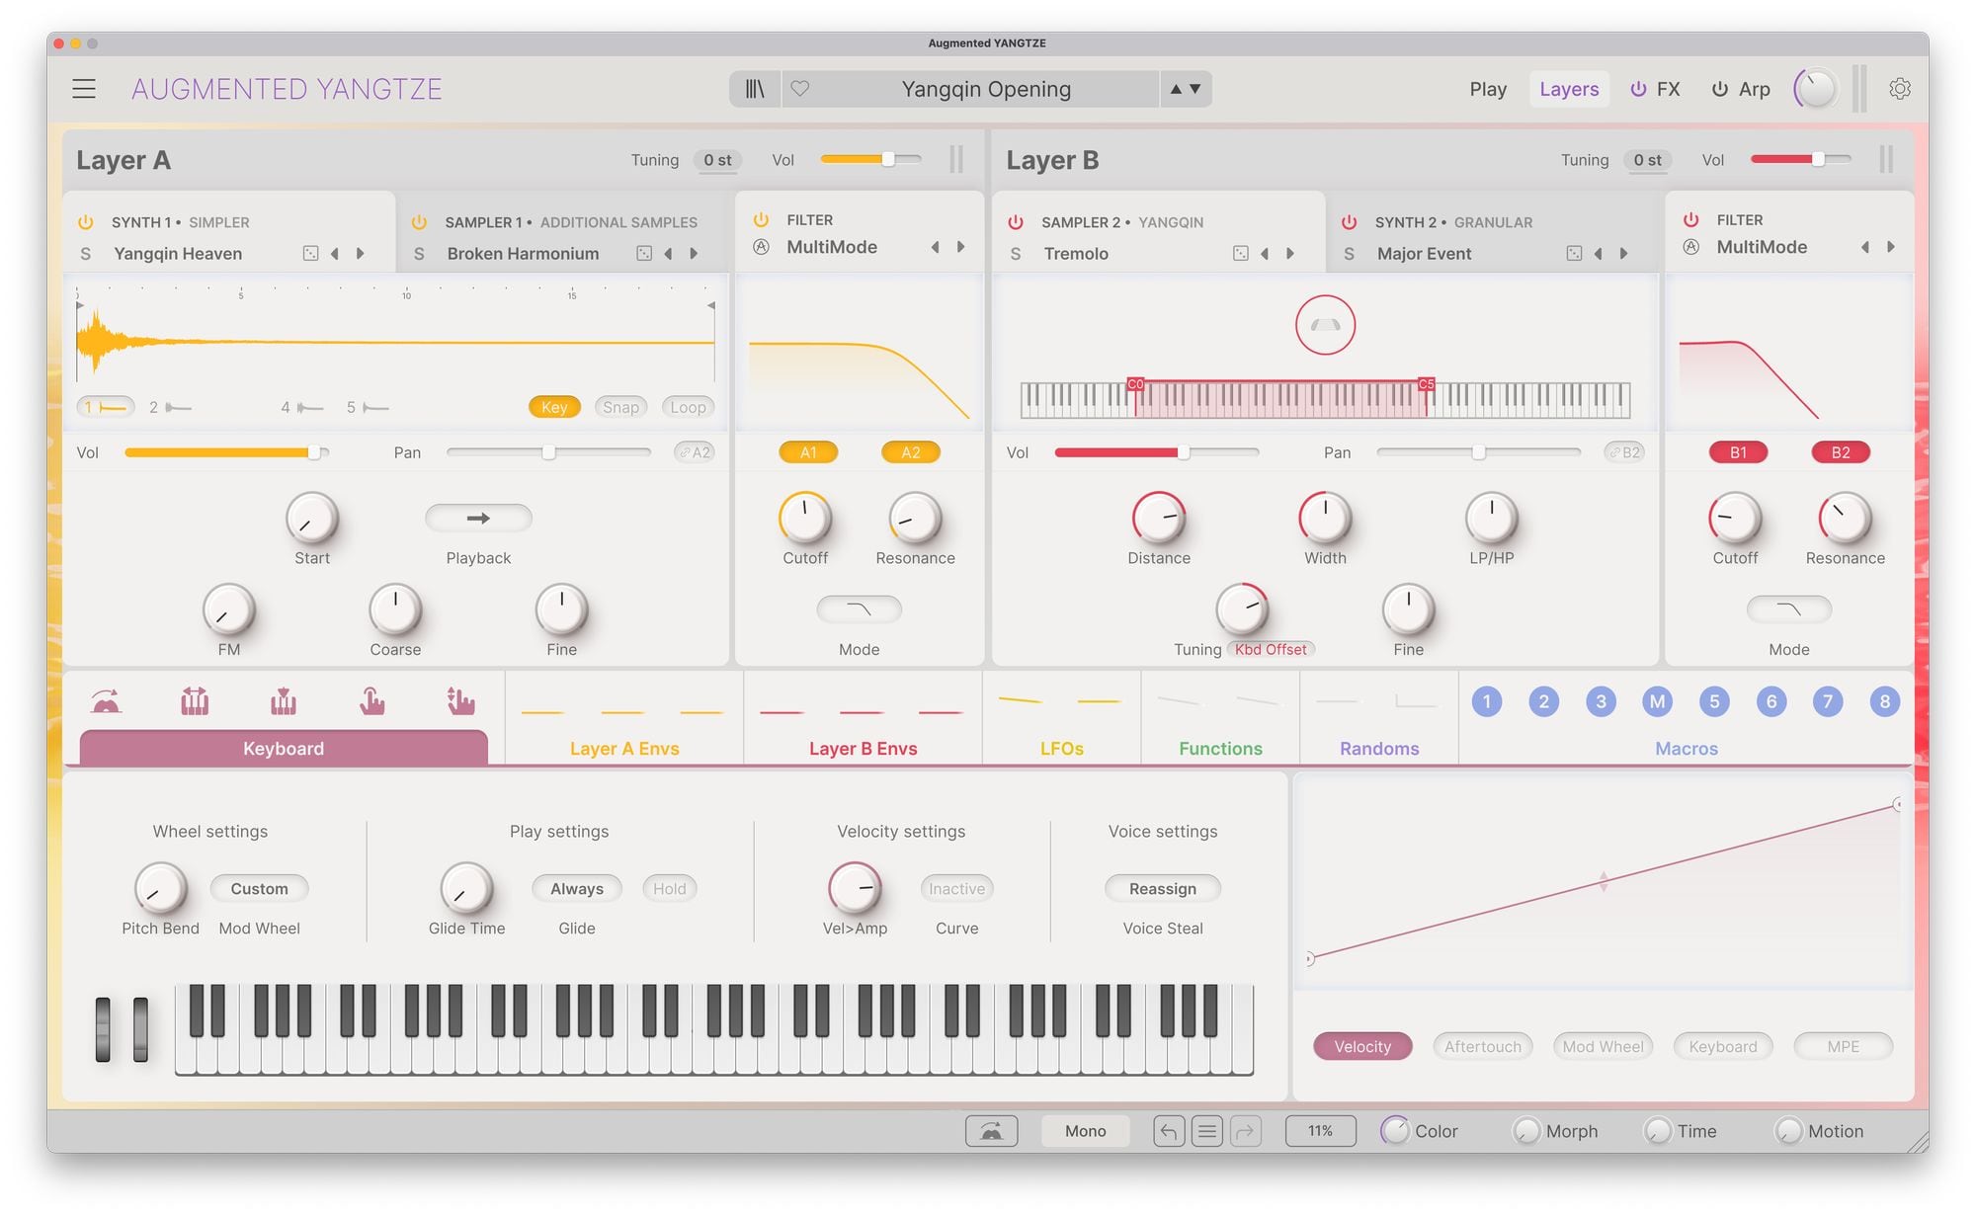The width and height of the screenshot is (1976, 1215).
Task: Adjust the Layer A master Vol slider
Action: pos(887,159)
